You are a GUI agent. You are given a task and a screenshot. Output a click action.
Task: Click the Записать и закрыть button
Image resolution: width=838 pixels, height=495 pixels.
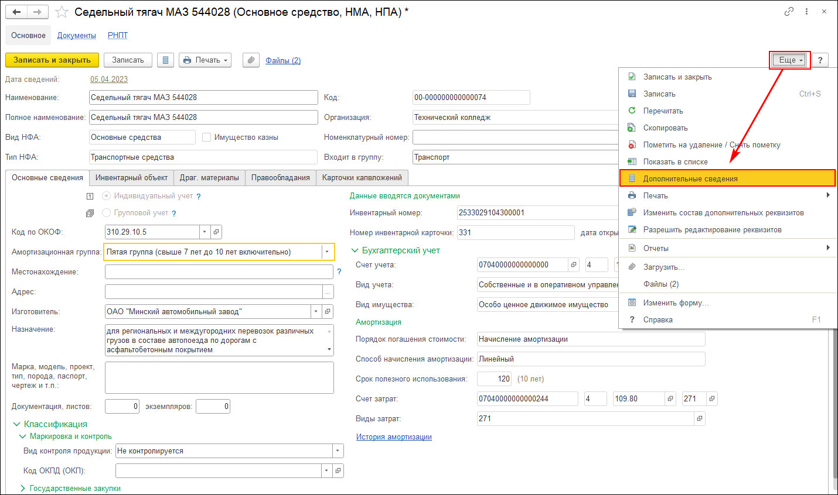click(52, 60)
